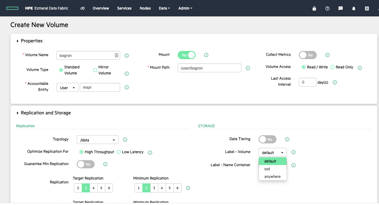
Task: Click info icon next to Volume Type
Action: (x=127, y=74)
